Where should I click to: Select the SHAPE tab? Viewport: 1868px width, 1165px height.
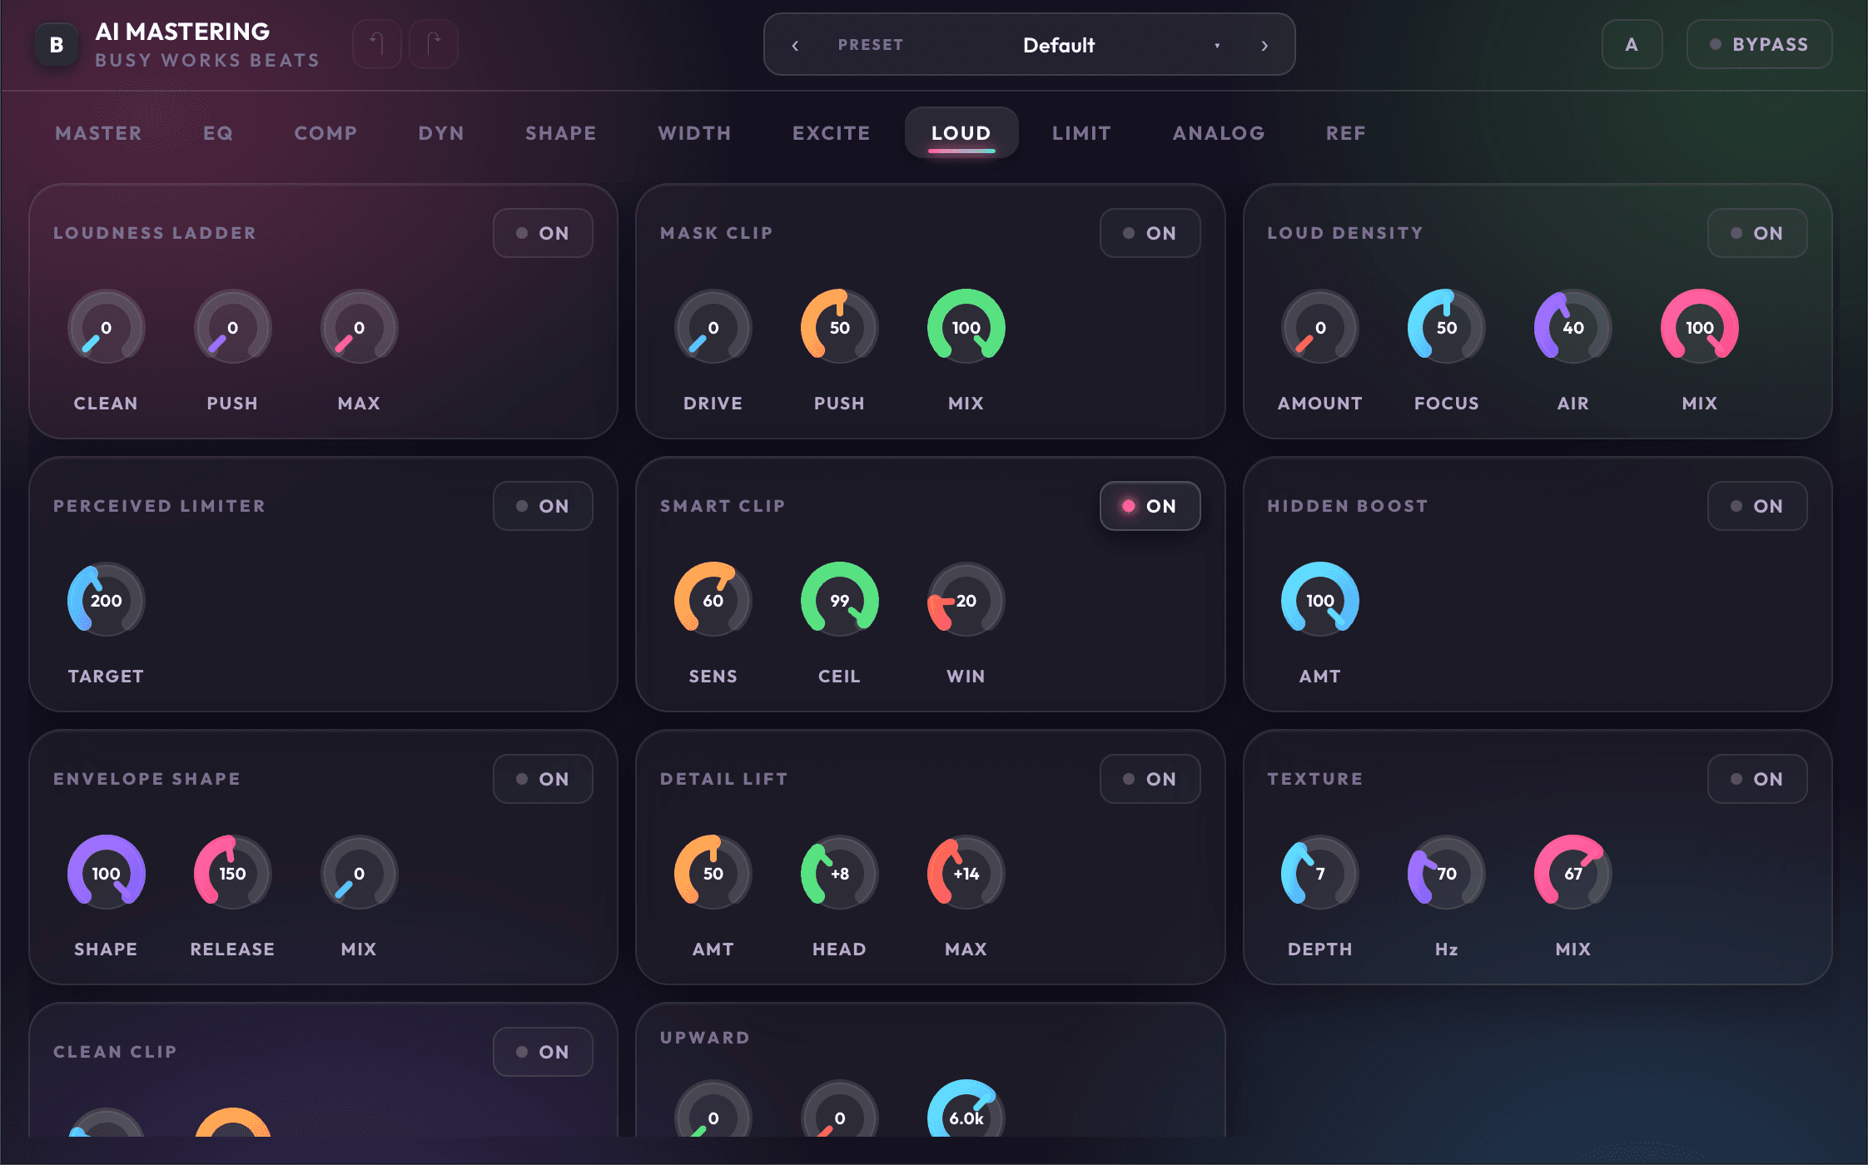(561, 133)
